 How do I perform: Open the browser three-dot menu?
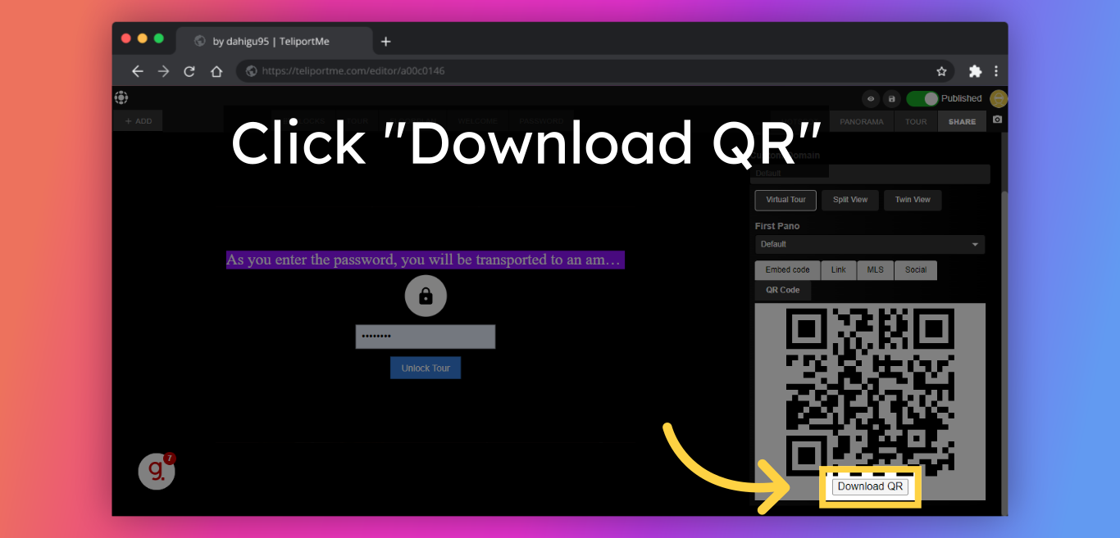pos(996,71)
